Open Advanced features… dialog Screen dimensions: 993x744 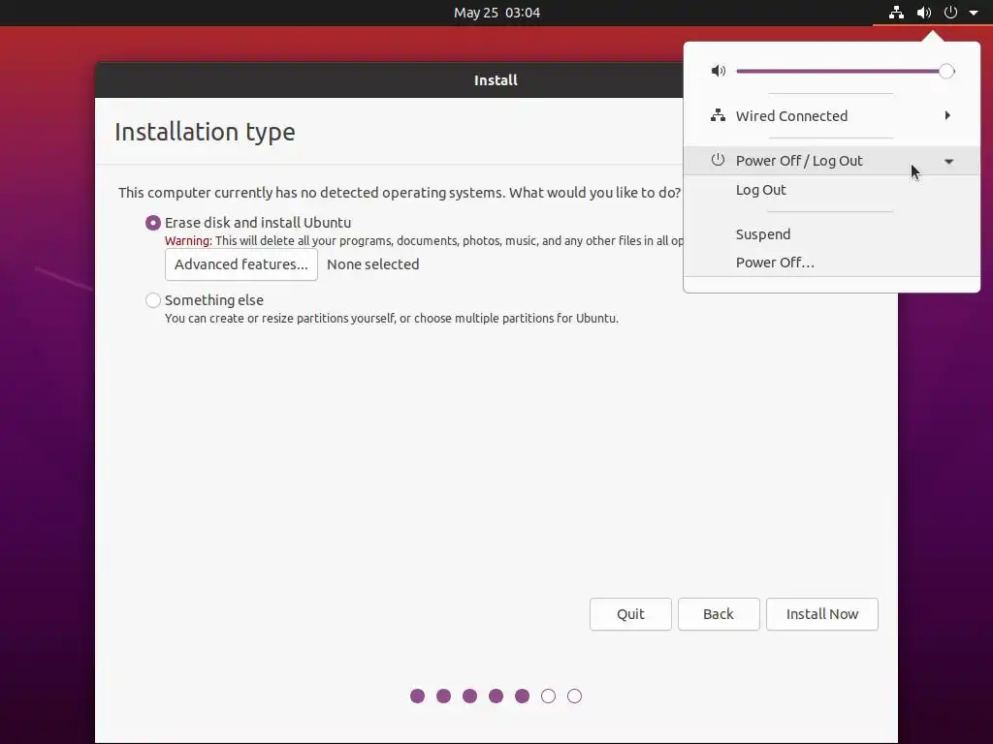[x=241, y=264]
